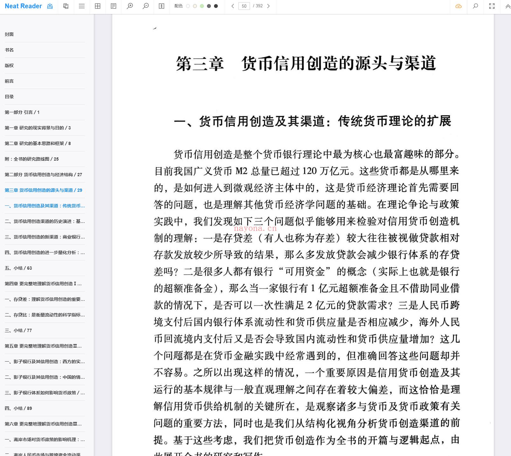Collapse the toolbar with the double-chevron icon
Screen dimensions: 511x456
[508, 6]
